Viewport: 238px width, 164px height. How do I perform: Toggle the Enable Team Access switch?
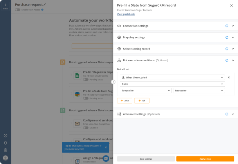tap(18, 10)
